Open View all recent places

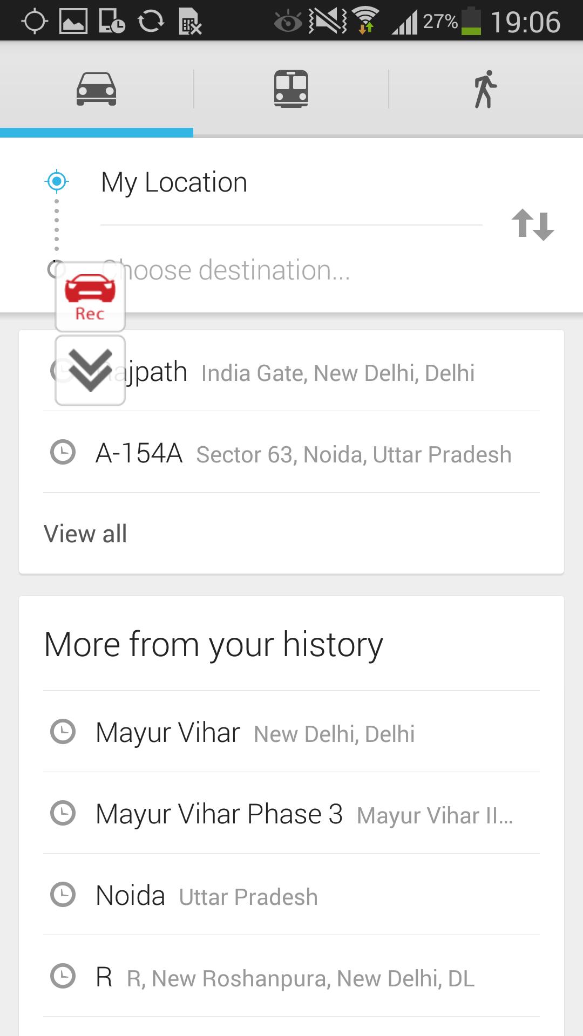pyautogui.click(x=85, y=534)
